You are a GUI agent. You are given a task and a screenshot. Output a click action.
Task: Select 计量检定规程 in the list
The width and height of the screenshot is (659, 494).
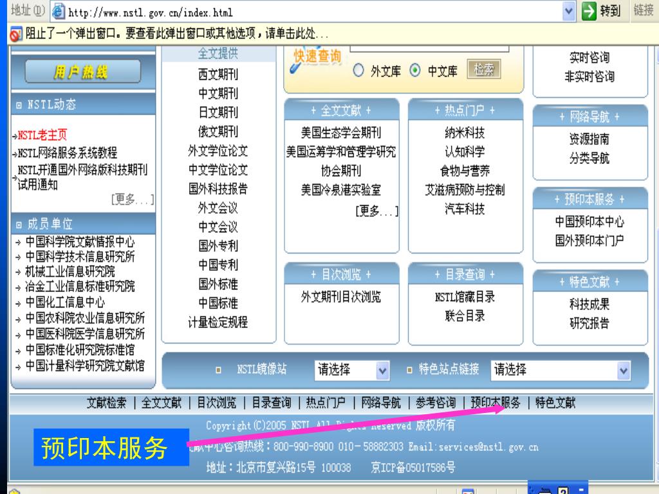(218, 322)
